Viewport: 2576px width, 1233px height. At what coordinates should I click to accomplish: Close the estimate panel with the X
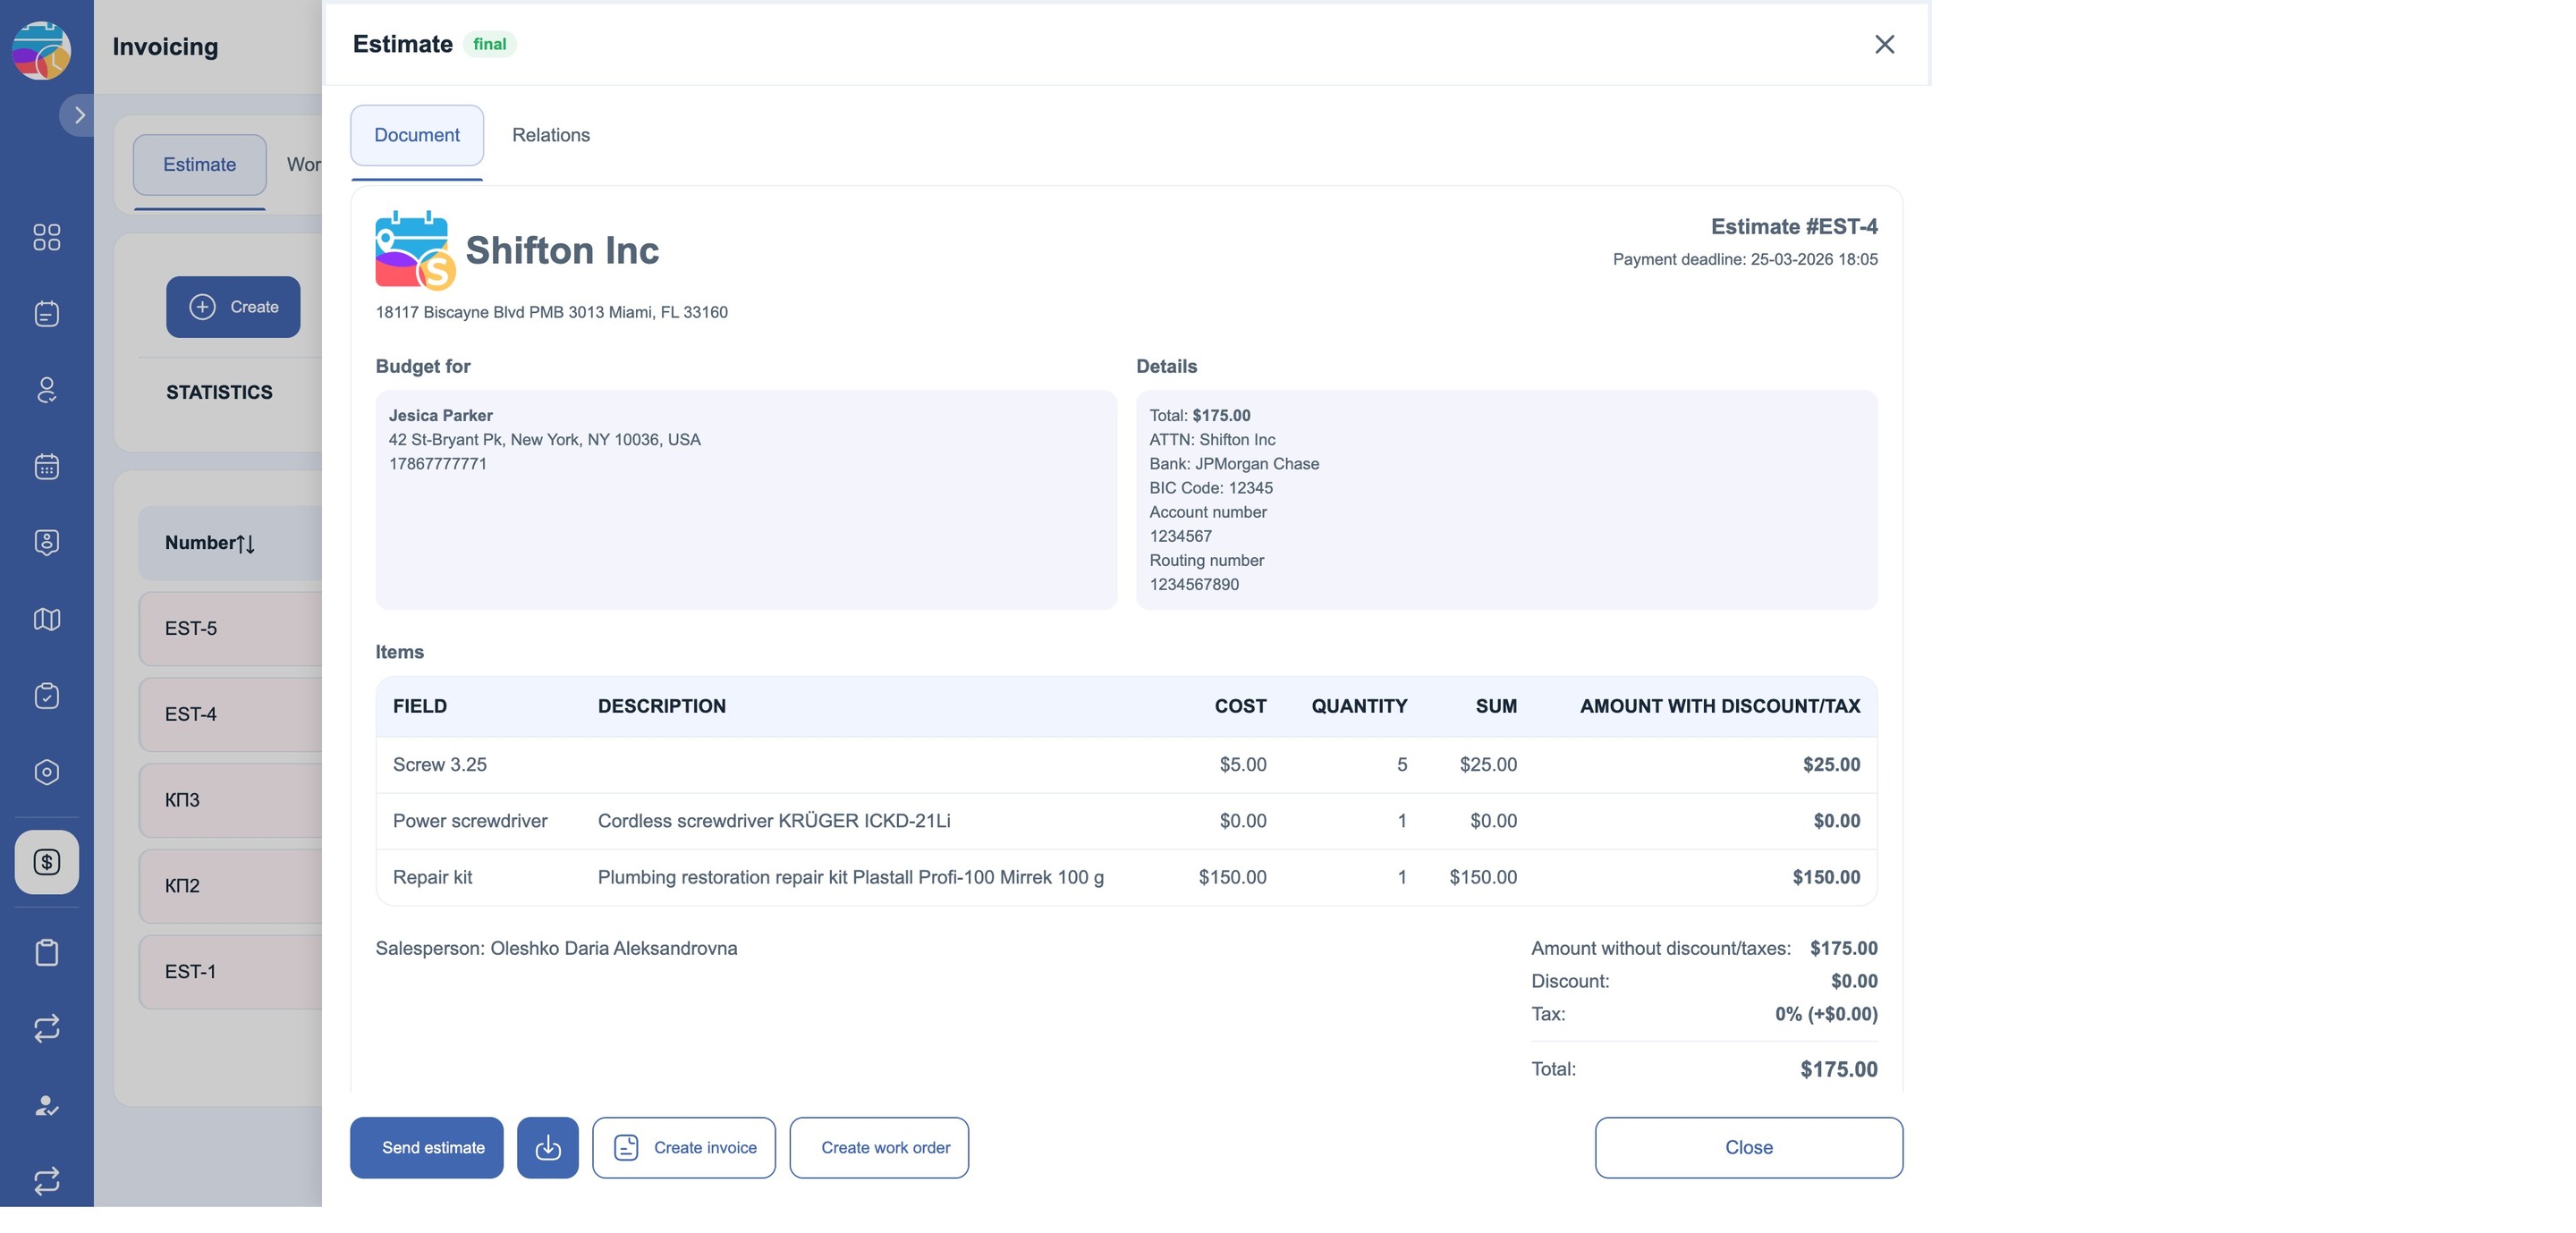coord(1884,44)
